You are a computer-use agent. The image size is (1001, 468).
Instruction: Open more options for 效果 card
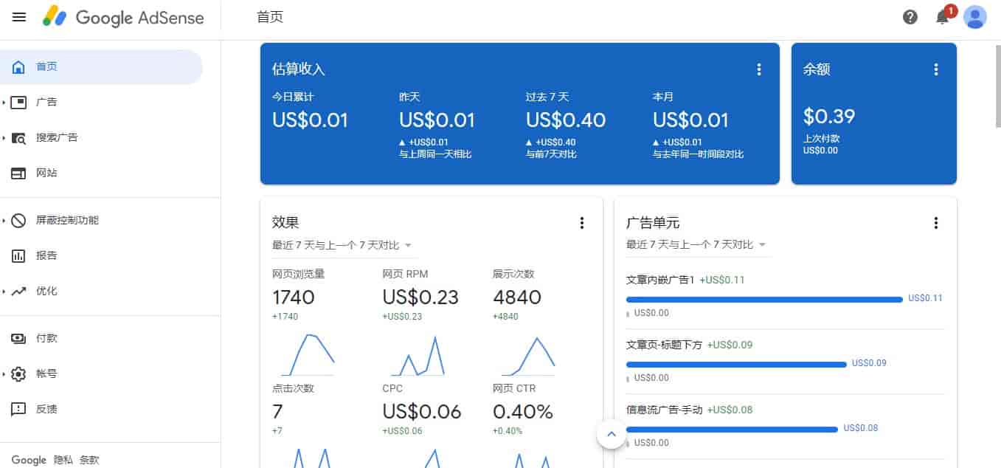582,223
